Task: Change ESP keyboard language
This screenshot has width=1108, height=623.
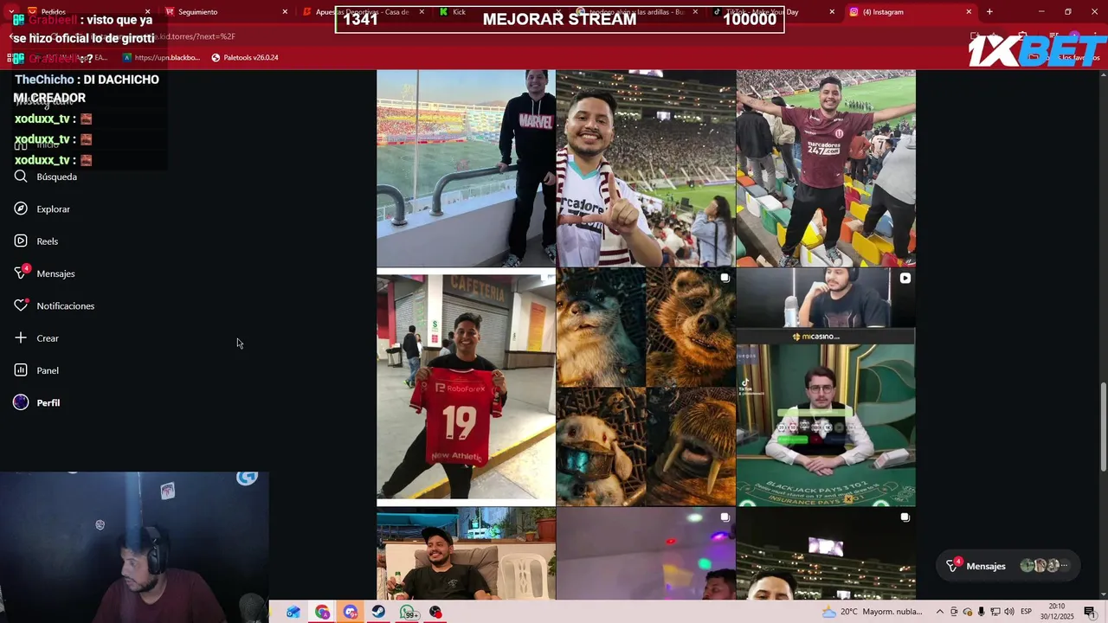Action: (1026, 612)
